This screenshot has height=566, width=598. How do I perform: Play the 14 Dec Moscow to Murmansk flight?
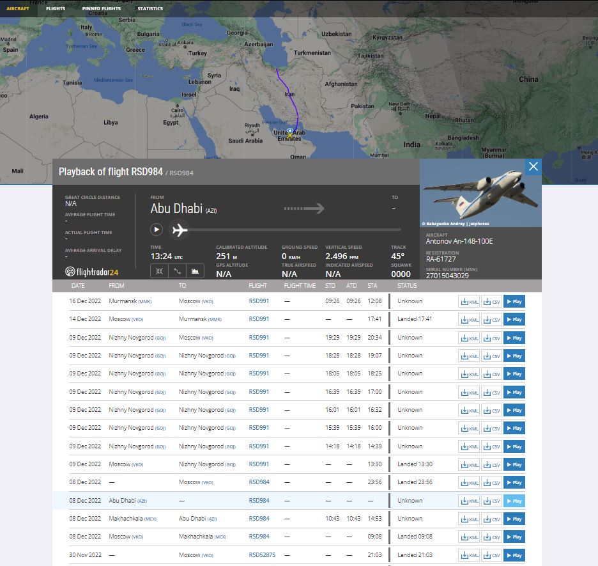[x=514, y=319]
